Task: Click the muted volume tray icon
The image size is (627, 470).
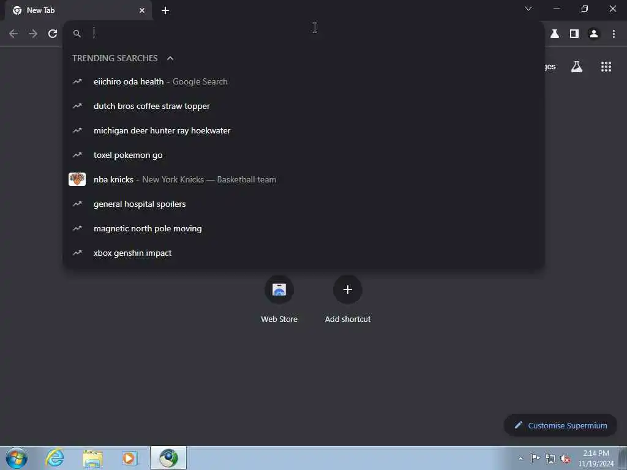Action: click(x=565, y=458)
